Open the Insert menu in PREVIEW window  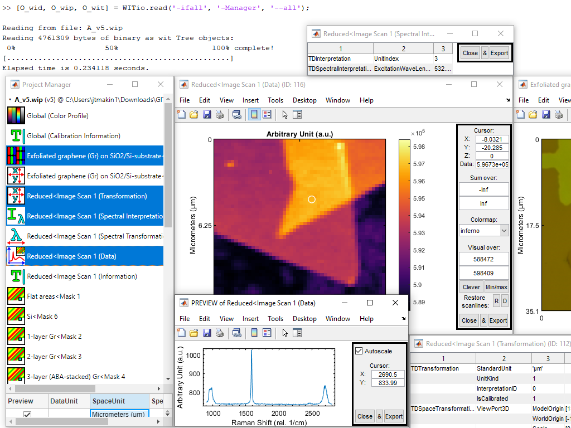(x=250, y=318)
